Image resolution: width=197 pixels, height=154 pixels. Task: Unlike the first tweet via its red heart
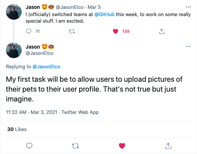(115, 31)
